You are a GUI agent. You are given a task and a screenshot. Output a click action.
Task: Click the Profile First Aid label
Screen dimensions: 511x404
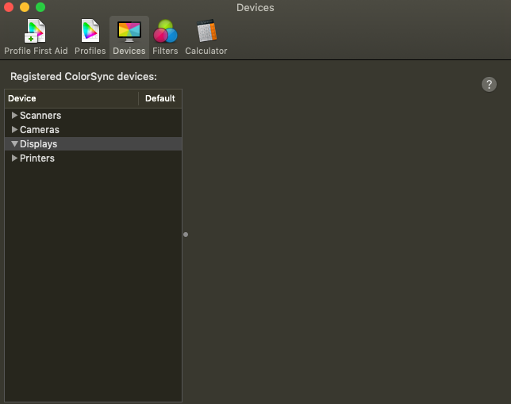click(x=36, y=51)
